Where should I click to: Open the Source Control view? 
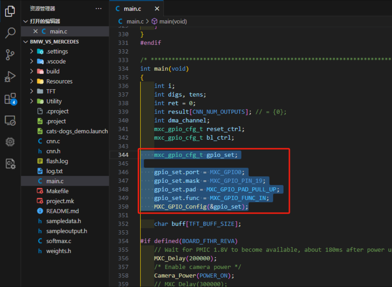[x=10, y=55]
